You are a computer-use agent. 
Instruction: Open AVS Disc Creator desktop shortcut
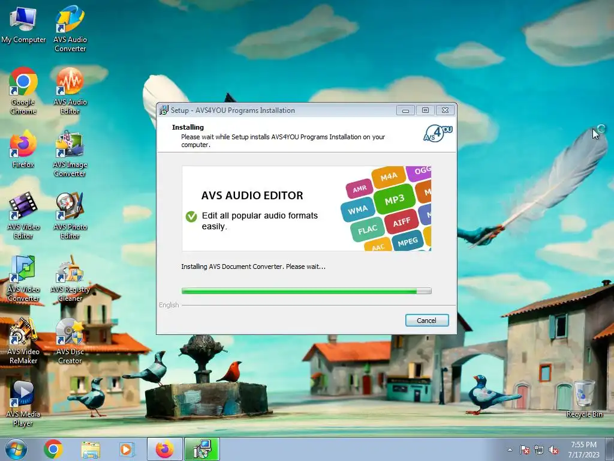(x=70, y=340)
